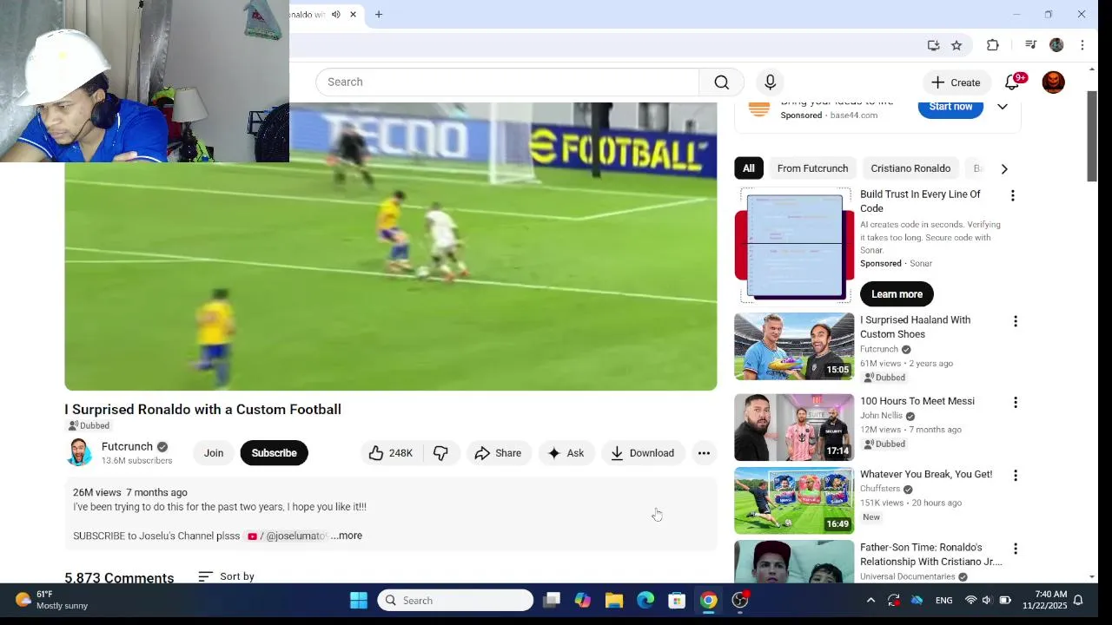Click the Ask button

pyautogui.click(x=566, y=453)
